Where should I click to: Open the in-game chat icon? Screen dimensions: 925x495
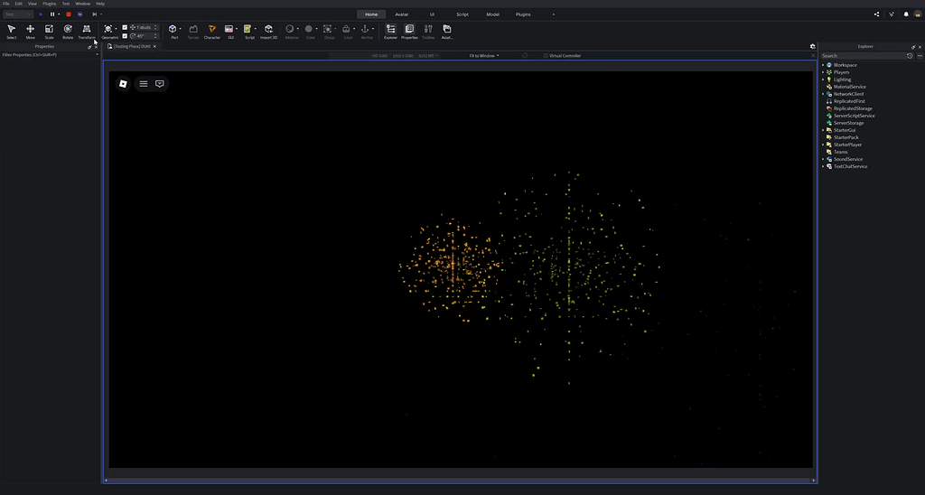[159, 84]
